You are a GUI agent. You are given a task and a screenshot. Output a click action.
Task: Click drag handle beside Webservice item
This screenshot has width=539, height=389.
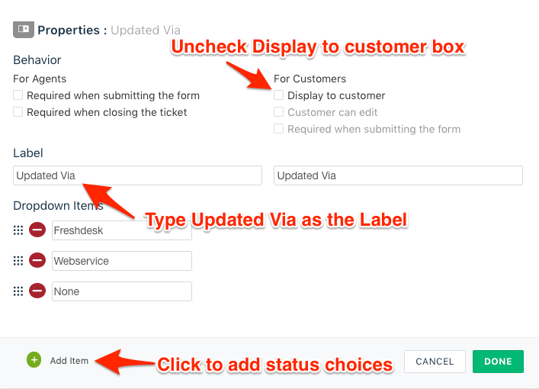pos(18,261)
